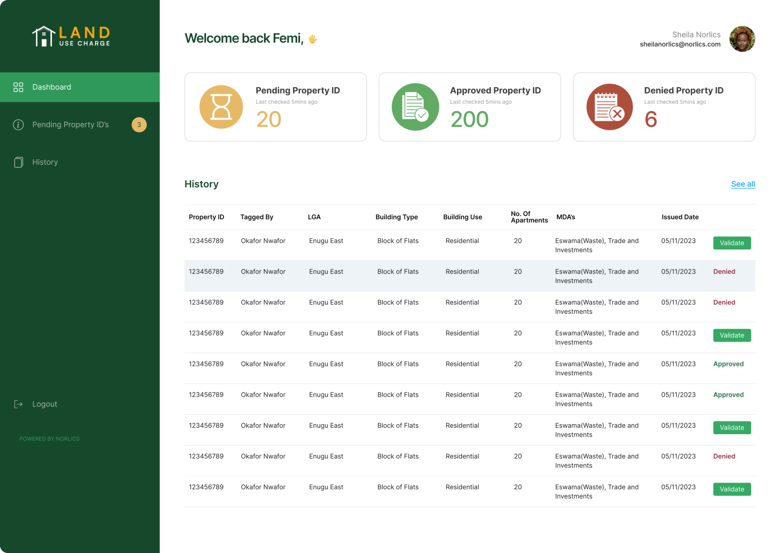Viewport: 777px width, 553px height.
Task: Click Approved status in the sixth row
Action: [x=728, y=395]
